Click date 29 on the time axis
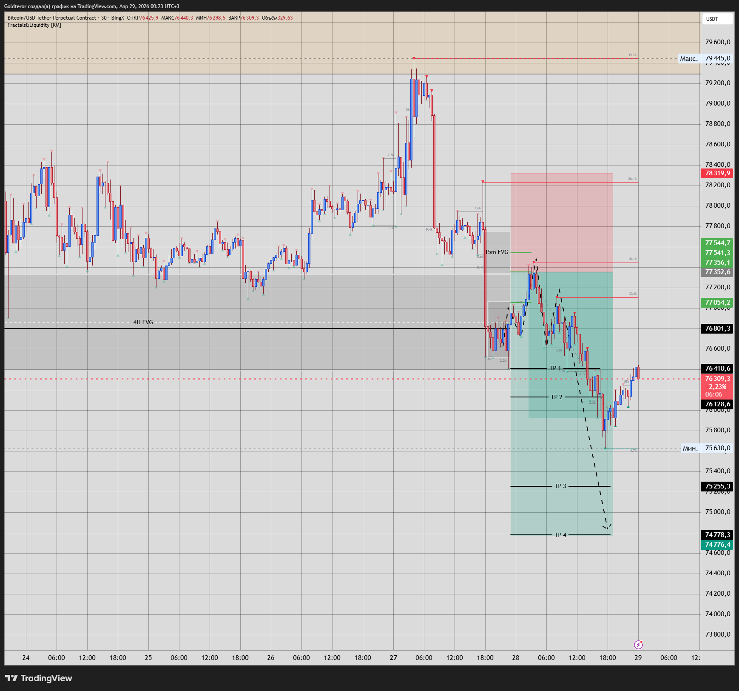 coord(638,658)
